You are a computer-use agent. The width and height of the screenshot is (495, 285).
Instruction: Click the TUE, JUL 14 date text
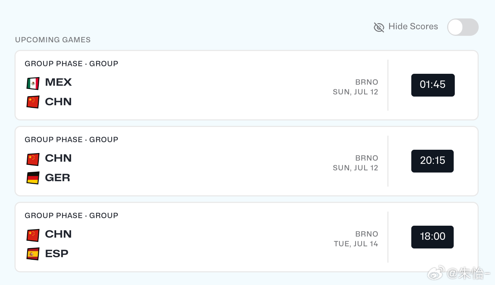(x=356, y=244)
